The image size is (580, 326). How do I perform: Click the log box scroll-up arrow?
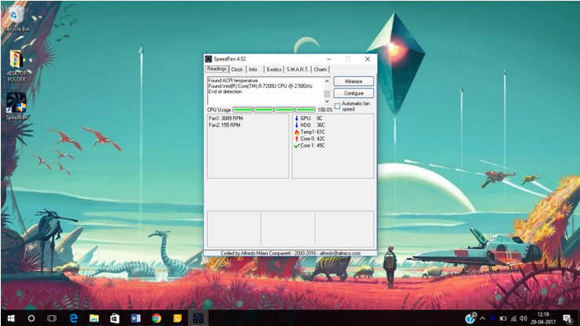(327, 81)
